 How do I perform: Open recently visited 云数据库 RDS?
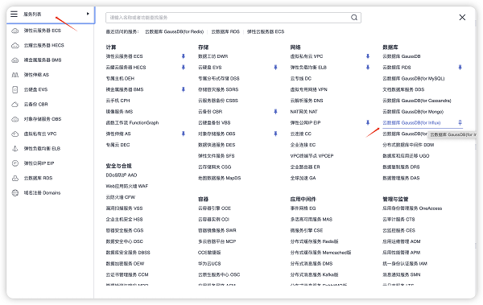[x=225, y=31]
